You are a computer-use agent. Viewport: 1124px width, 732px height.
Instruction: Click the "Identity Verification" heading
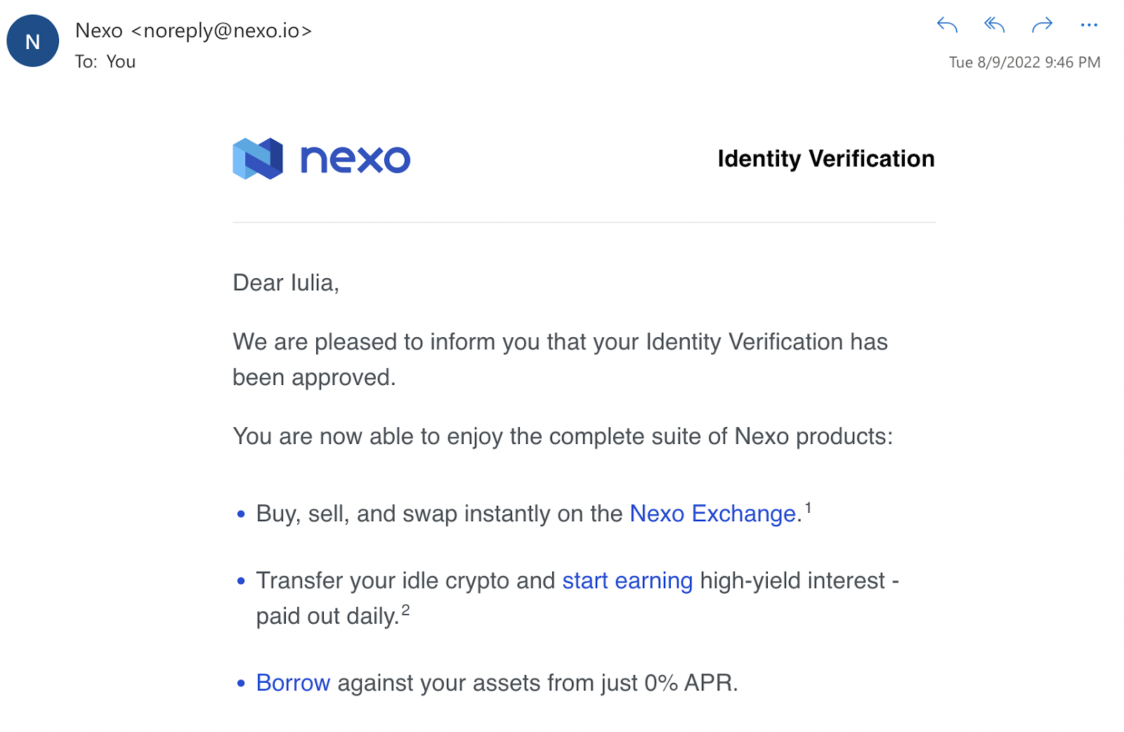[x=825, y=159]
